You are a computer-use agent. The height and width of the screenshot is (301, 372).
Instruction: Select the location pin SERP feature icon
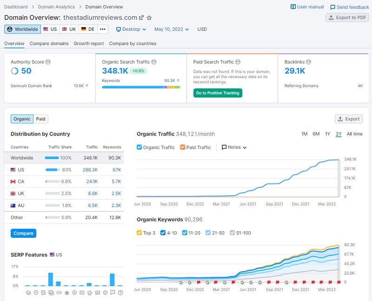click(x=36, y=293)
